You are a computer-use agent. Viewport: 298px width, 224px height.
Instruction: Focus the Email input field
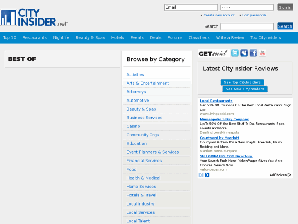click(x=191, y=7)
